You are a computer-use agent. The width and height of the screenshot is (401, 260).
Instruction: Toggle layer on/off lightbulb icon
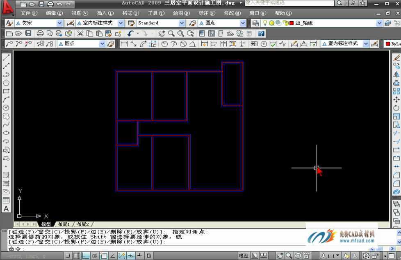(x=265, y=23)
